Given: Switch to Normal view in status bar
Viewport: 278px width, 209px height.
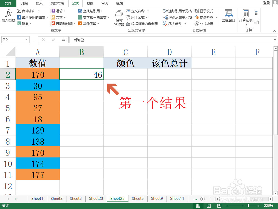Looking at the screenshot, I should (198, 206).
